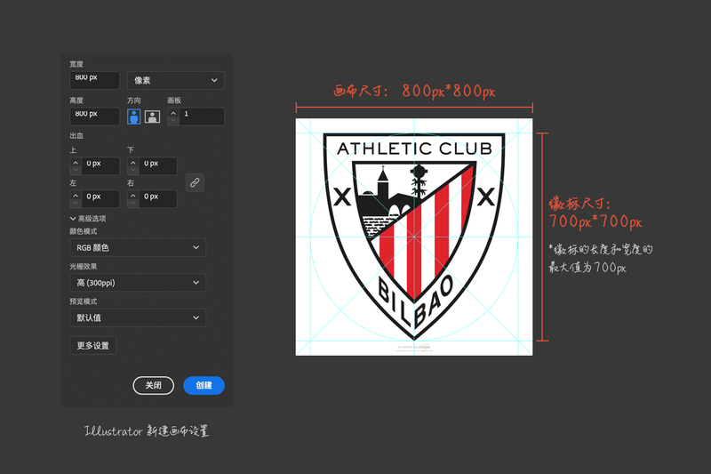The height and width of the screenshot is (474, 711).
Task: Click the right bleed stepper arrows
Action: (x=133, y=197)
